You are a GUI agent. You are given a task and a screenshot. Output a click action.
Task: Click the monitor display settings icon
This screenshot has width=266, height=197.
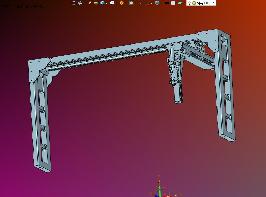(x=157, y=3)
